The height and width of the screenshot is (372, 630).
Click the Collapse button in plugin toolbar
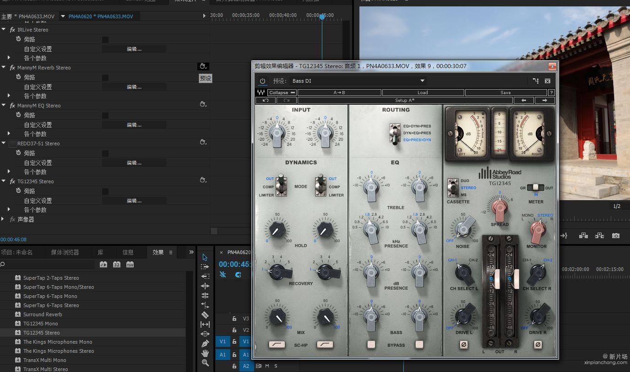tap(282, 92)
